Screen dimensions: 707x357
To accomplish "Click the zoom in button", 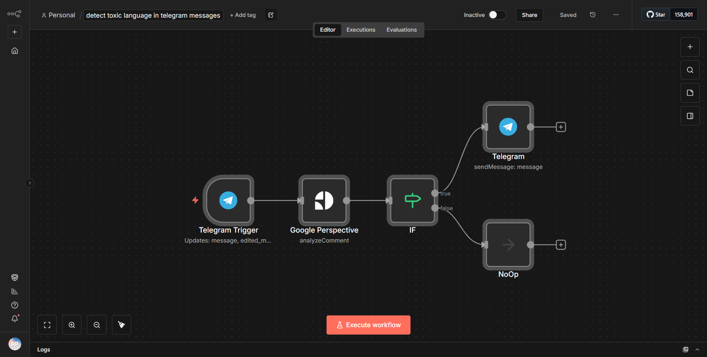I will (x=72, y=325).
